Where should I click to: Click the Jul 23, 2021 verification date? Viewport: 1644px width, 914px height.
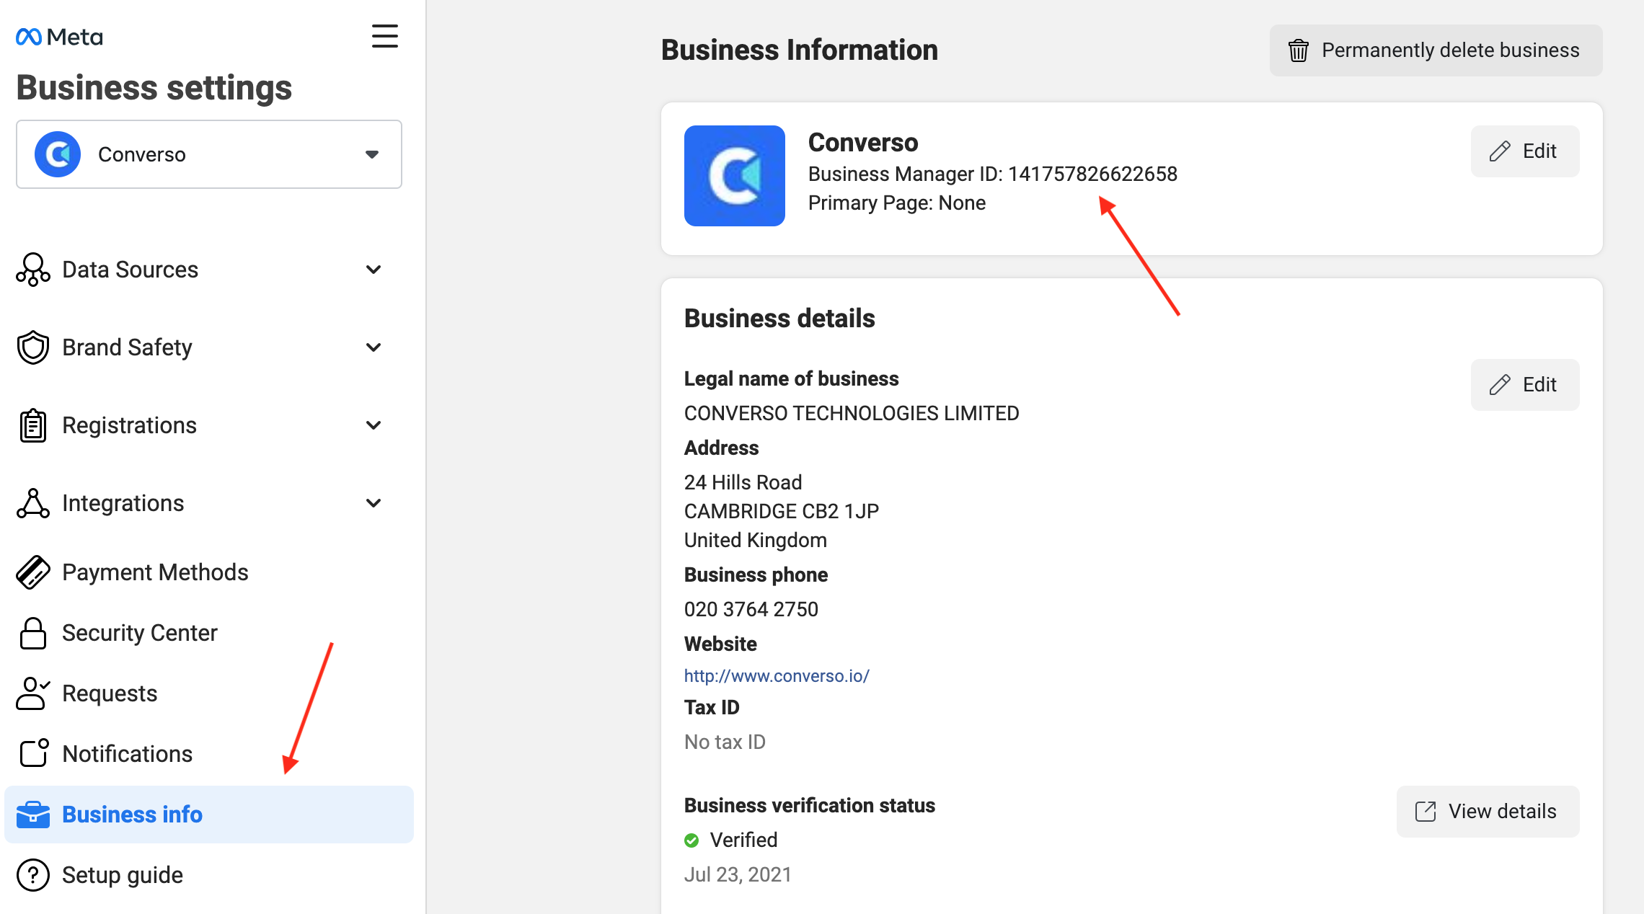click(738, 875)
